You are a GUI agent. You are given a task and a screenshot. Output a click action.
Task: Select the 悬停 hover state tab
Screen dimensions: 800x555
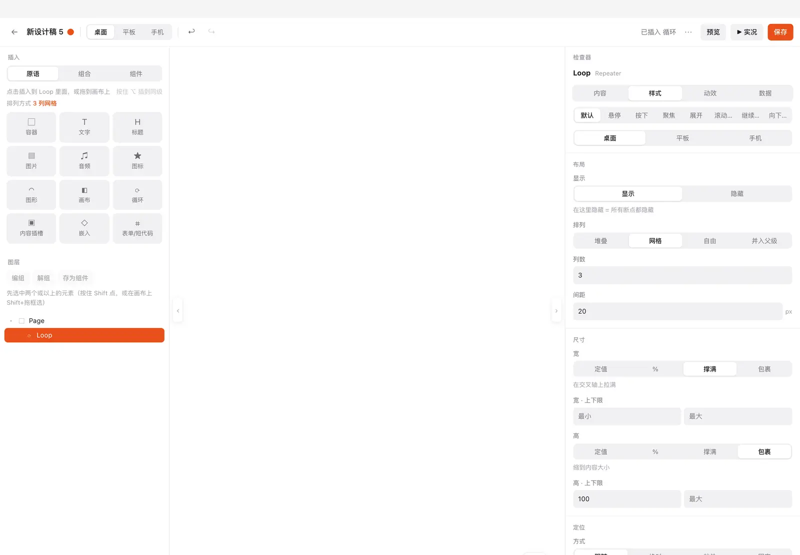click(x=614, y=115)
